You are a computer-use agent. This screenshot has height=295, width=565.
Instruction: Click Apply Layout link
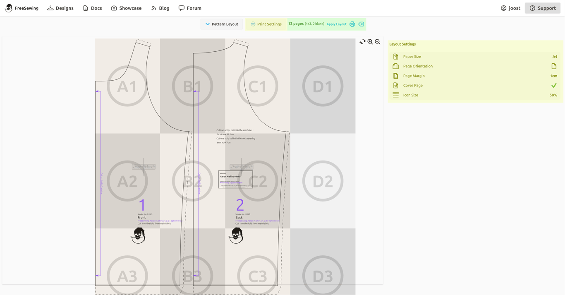click(x=336, y=24)
